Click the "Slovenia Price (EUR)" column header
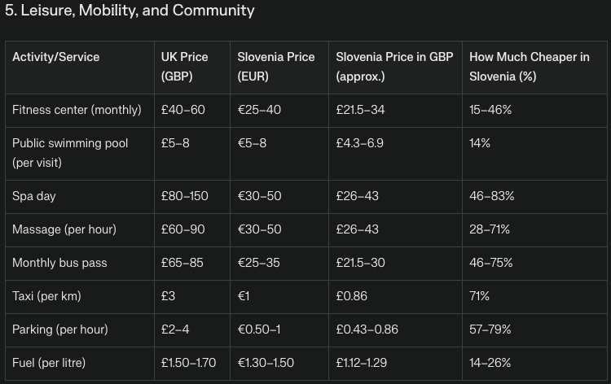The image size is (611, 384). click(x=276, y=67)
